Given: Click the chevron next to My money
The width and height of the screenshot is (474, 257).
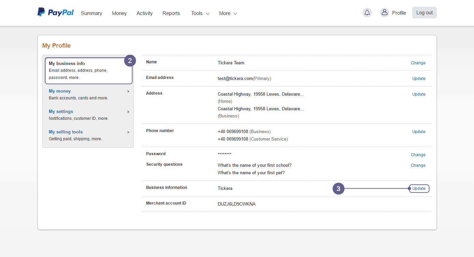Looking at the screenshot, I should (128, 91).
